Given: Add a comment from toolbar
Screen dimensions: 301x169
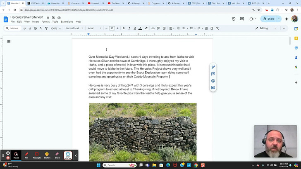Looking at the screenshot, I should [159, 28].
